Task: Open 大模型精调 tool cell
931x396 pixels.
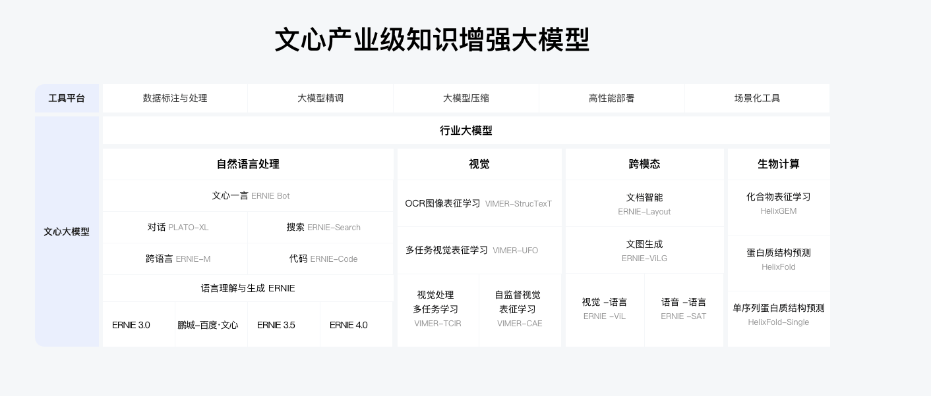Action: pyautogui.click(x=320, y=98)
